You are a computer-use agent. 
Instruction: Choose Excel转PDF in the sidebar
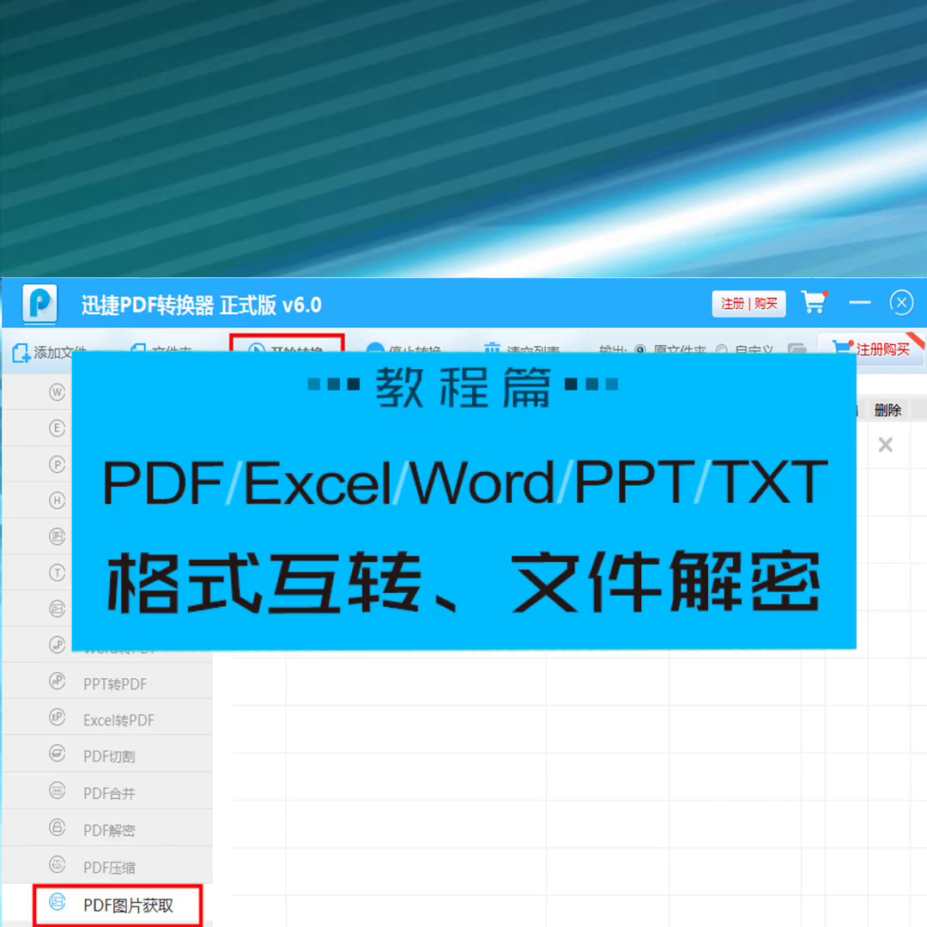(x=107, y=718)
